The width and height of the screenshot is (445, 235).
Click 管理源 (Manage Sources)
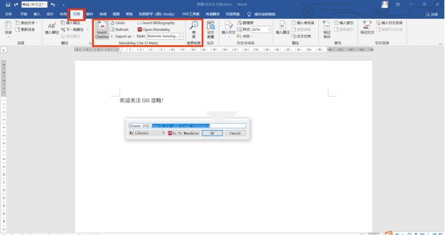click(245, 23)
